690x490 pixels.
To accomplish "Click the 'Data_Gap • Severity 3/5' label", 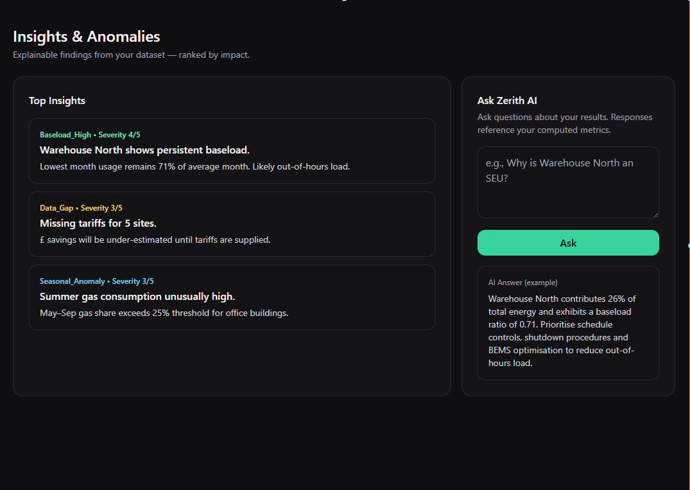I will coord(81,208).
